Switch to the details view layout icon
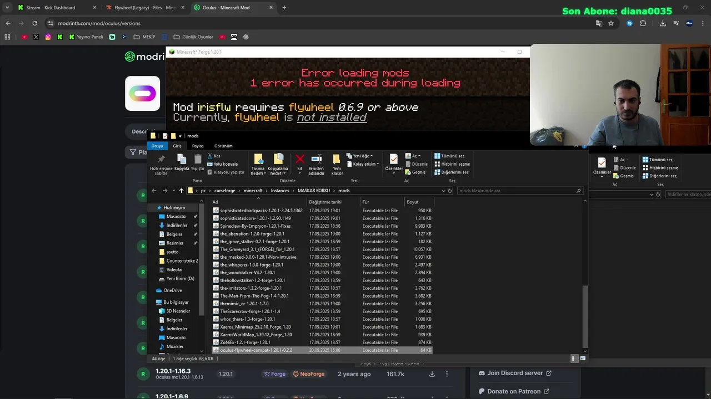The width and height of the screenshot is (711, 399). point(574,359)
